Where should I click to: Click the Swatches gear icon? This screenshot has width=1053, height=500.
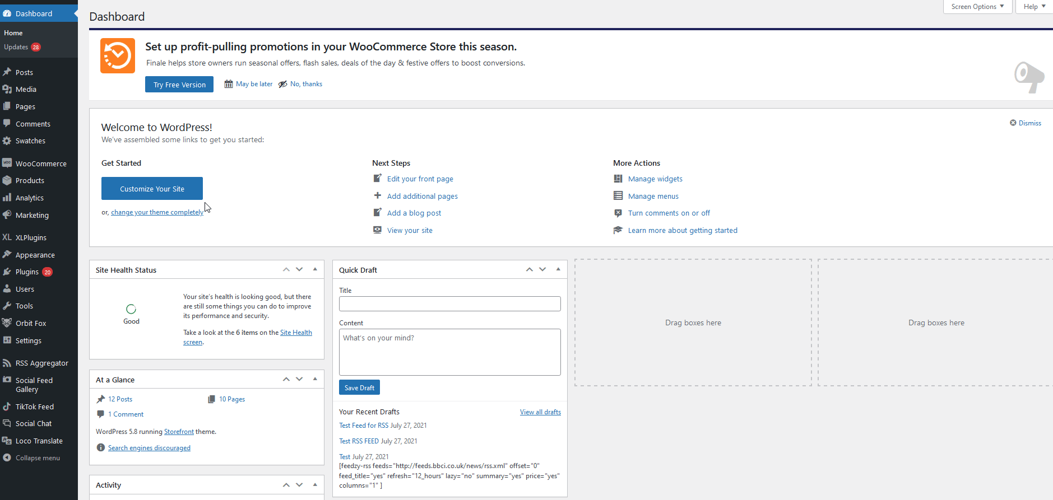pyautogui.click(x=7, y=141)
